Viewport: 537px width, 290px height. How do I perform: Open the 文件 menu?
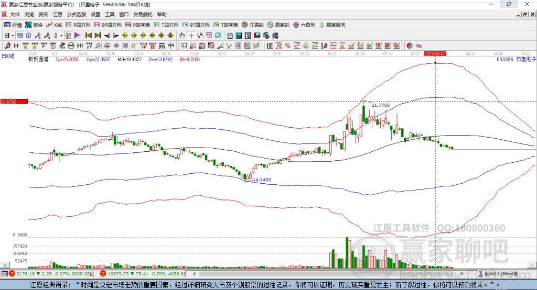[x=15, y=14]
